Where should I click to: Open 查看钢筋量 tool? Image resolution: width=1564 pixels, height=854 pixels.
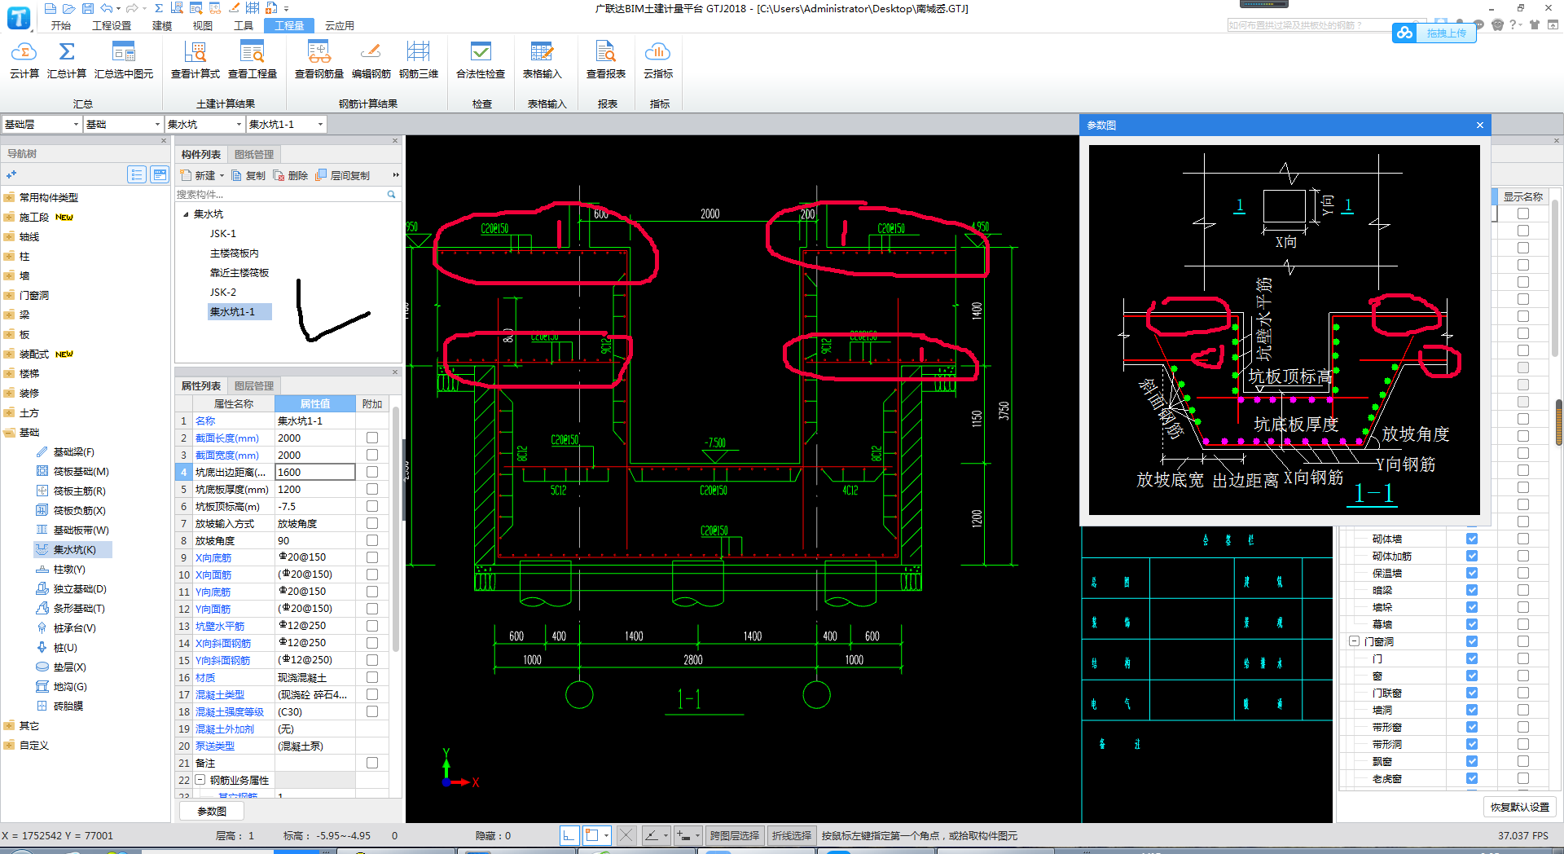coord(319,61)
